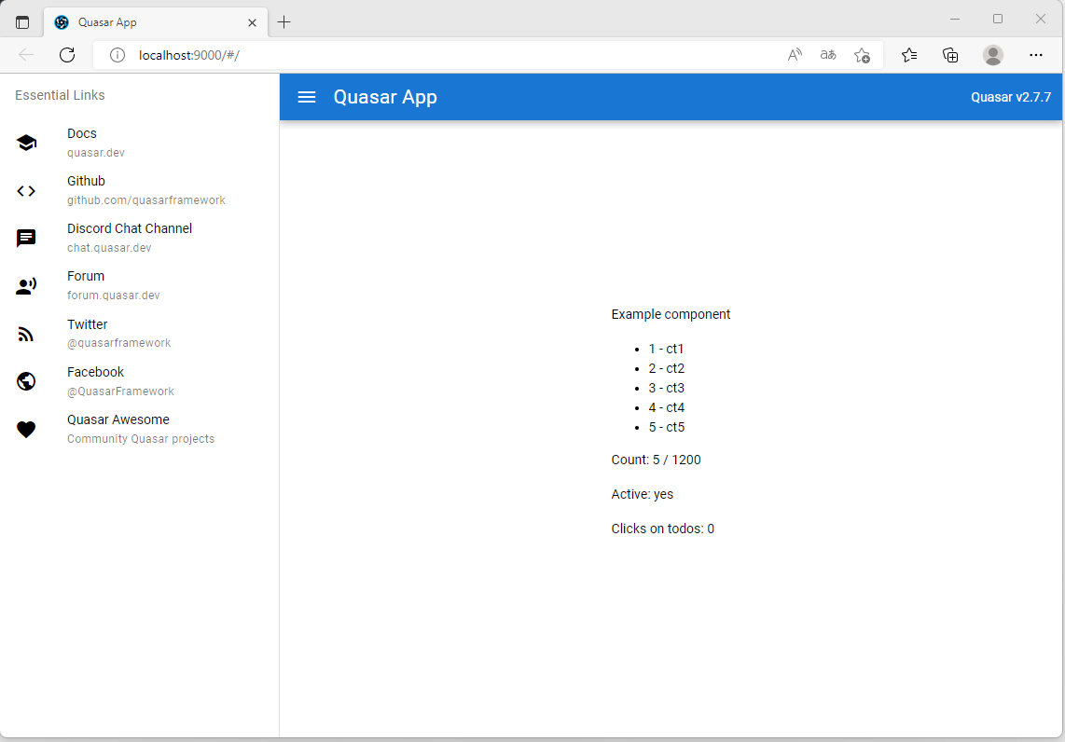The image size is (1065, 742).
Task: Click the Twitter RSS feed icon
Action: point(26,334)
